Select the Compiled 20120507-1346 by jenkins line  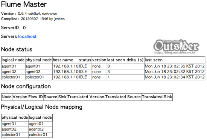[33, 19]
